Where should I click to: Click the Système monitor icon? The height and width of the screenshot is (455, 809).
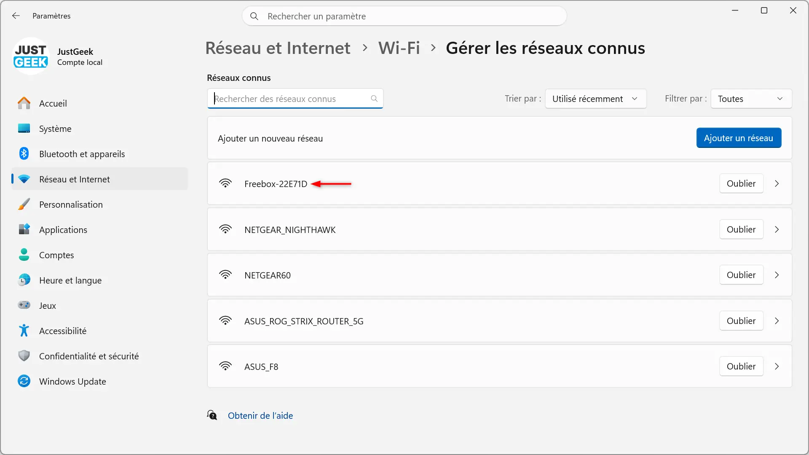[24, 128]
